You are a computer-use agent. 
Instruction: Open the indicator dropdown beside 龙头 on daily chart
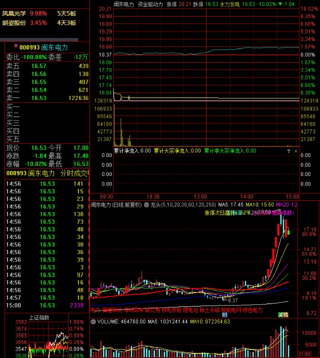[x=146, y=205]
